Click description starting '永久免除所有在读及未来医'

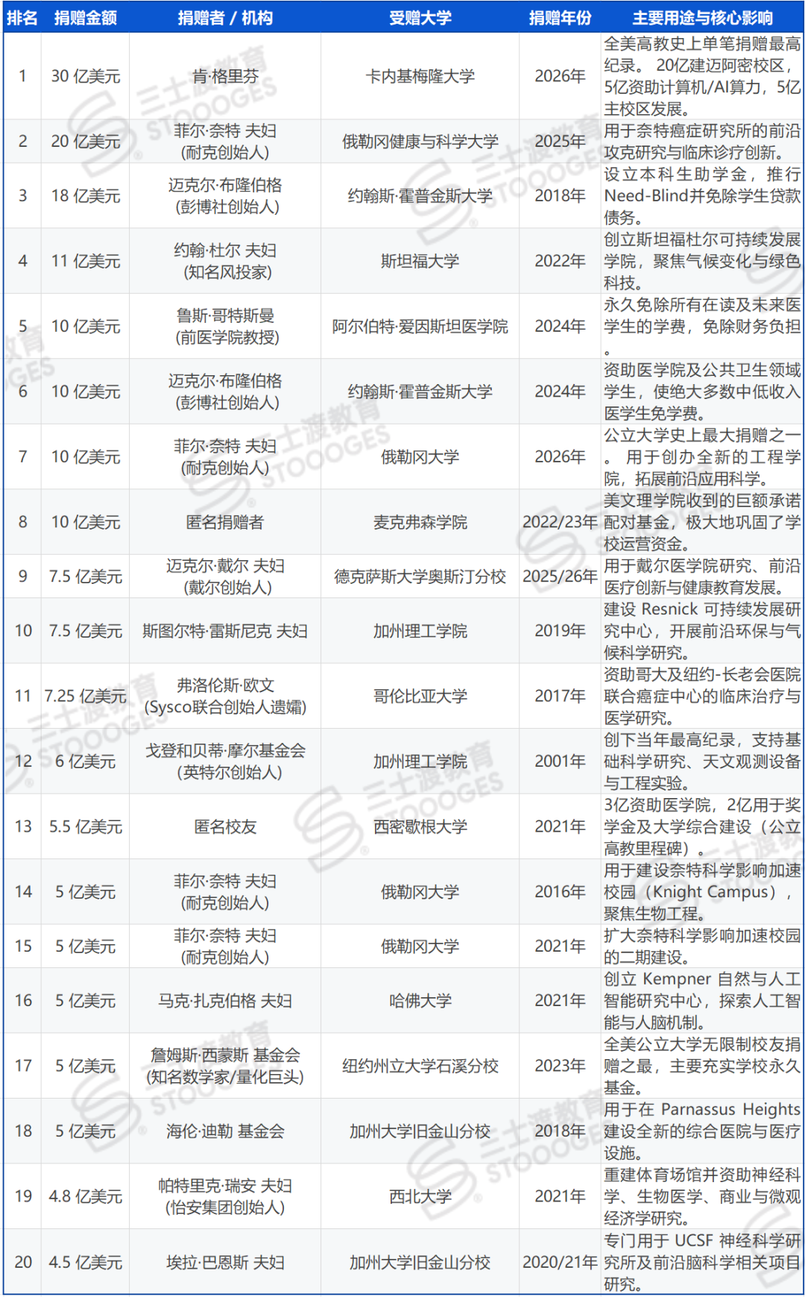(702, 326)
